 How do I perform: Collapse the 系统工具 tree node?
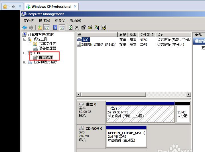(25, 39)
